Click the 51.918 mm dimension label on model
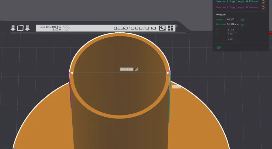 (126, 69)
